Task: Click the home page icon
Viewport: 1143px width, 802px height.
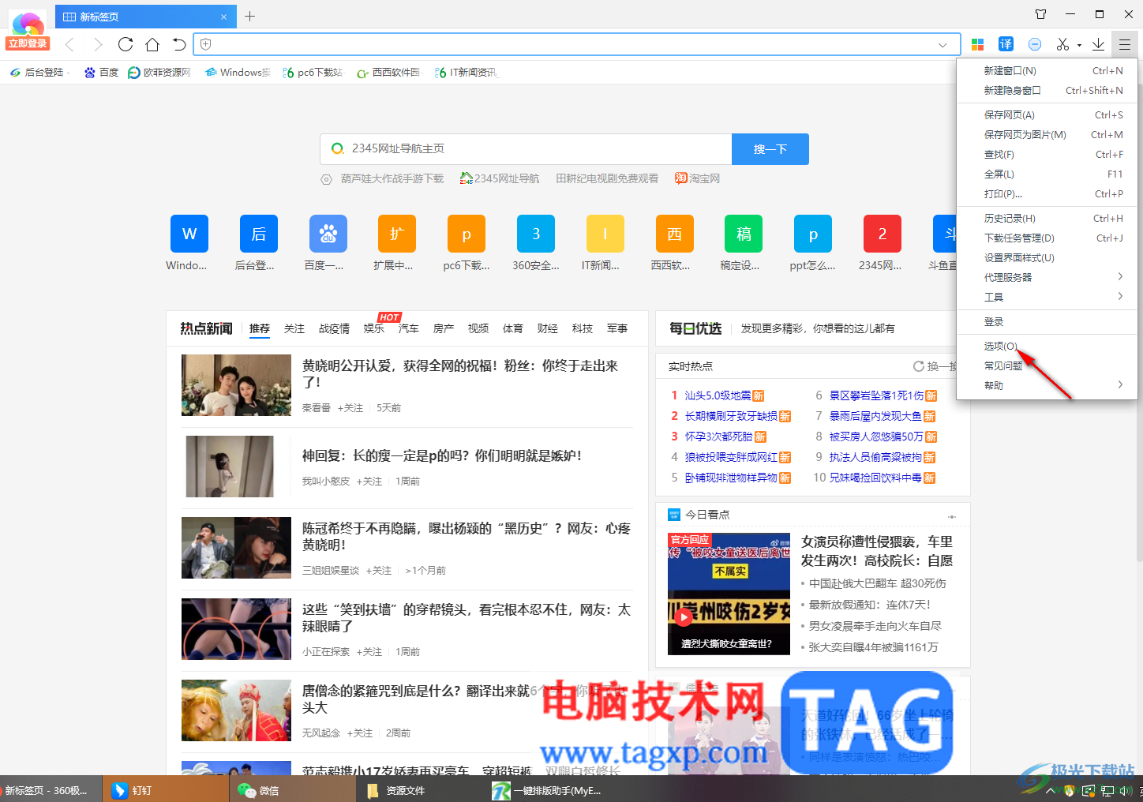Action: 152,44
